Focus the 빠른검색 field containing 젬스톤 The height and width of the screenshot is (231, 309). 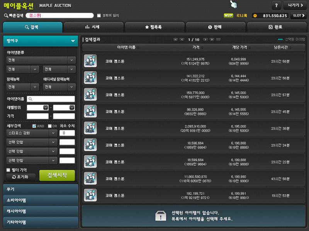[x=60, y=15]
